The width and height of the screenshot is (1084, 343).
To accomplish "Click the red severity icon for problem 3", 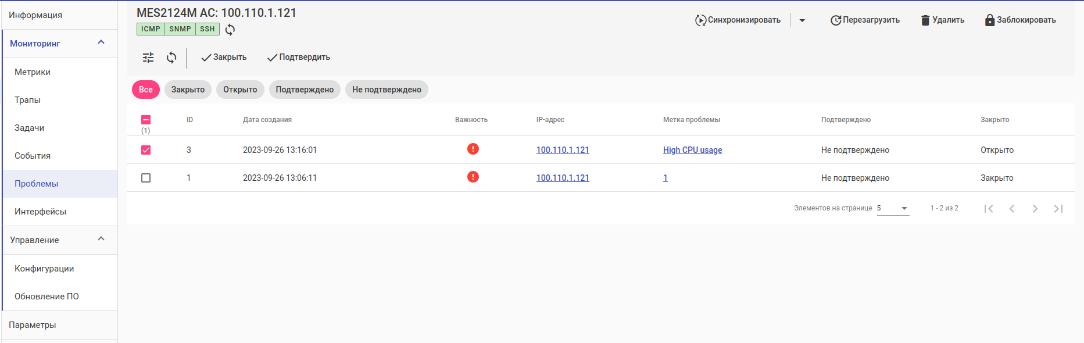I will point(473,149).
